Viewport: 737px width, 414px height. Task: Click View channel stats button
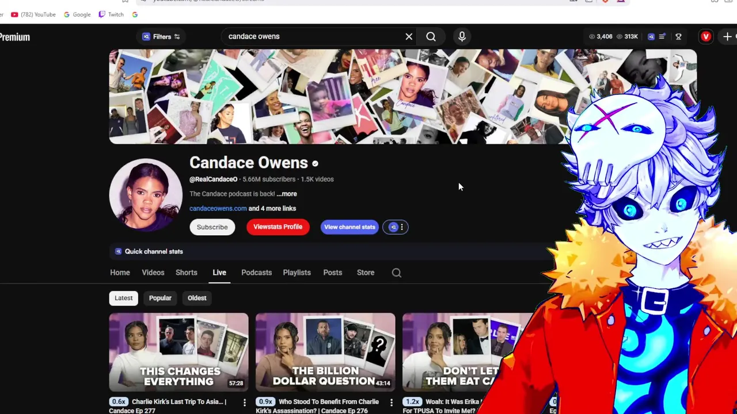pos(349,227)
